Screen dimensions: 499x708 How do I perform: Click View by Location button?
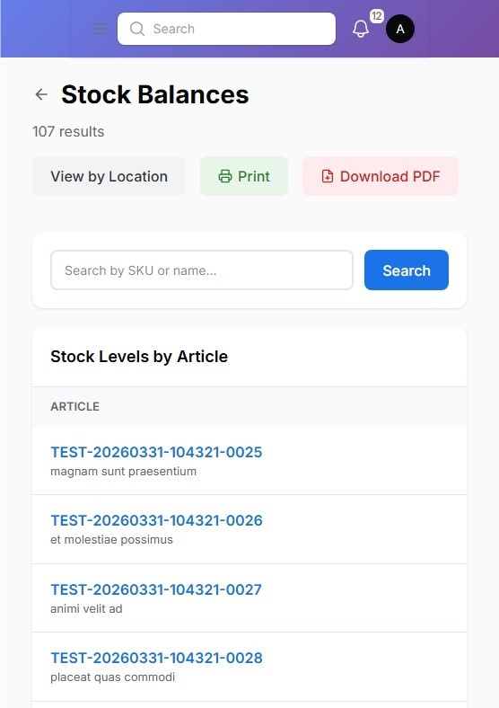click(x=109, y=176)
